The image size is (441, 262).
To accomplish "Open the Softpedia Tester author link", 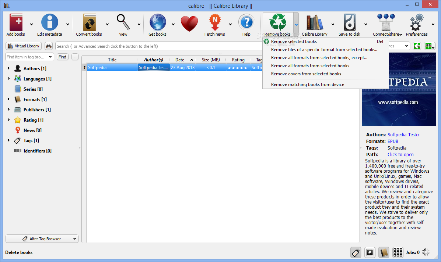I will [x=403, y=134].
